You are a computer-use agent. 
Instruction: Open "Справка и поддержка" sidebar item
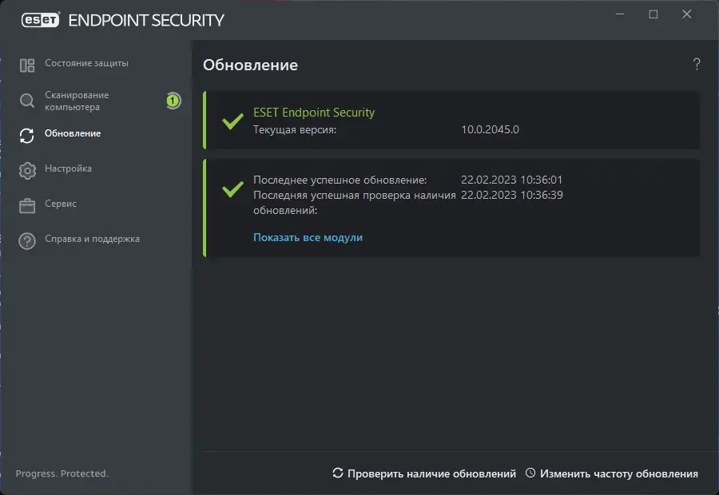point(92,239)
